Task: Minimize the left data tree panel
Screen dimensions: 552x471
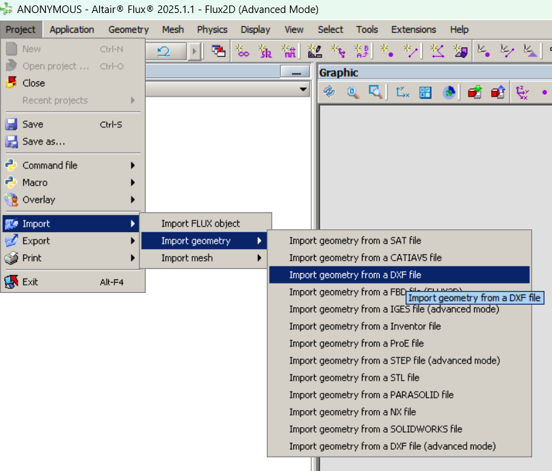Action: (295, 71)
